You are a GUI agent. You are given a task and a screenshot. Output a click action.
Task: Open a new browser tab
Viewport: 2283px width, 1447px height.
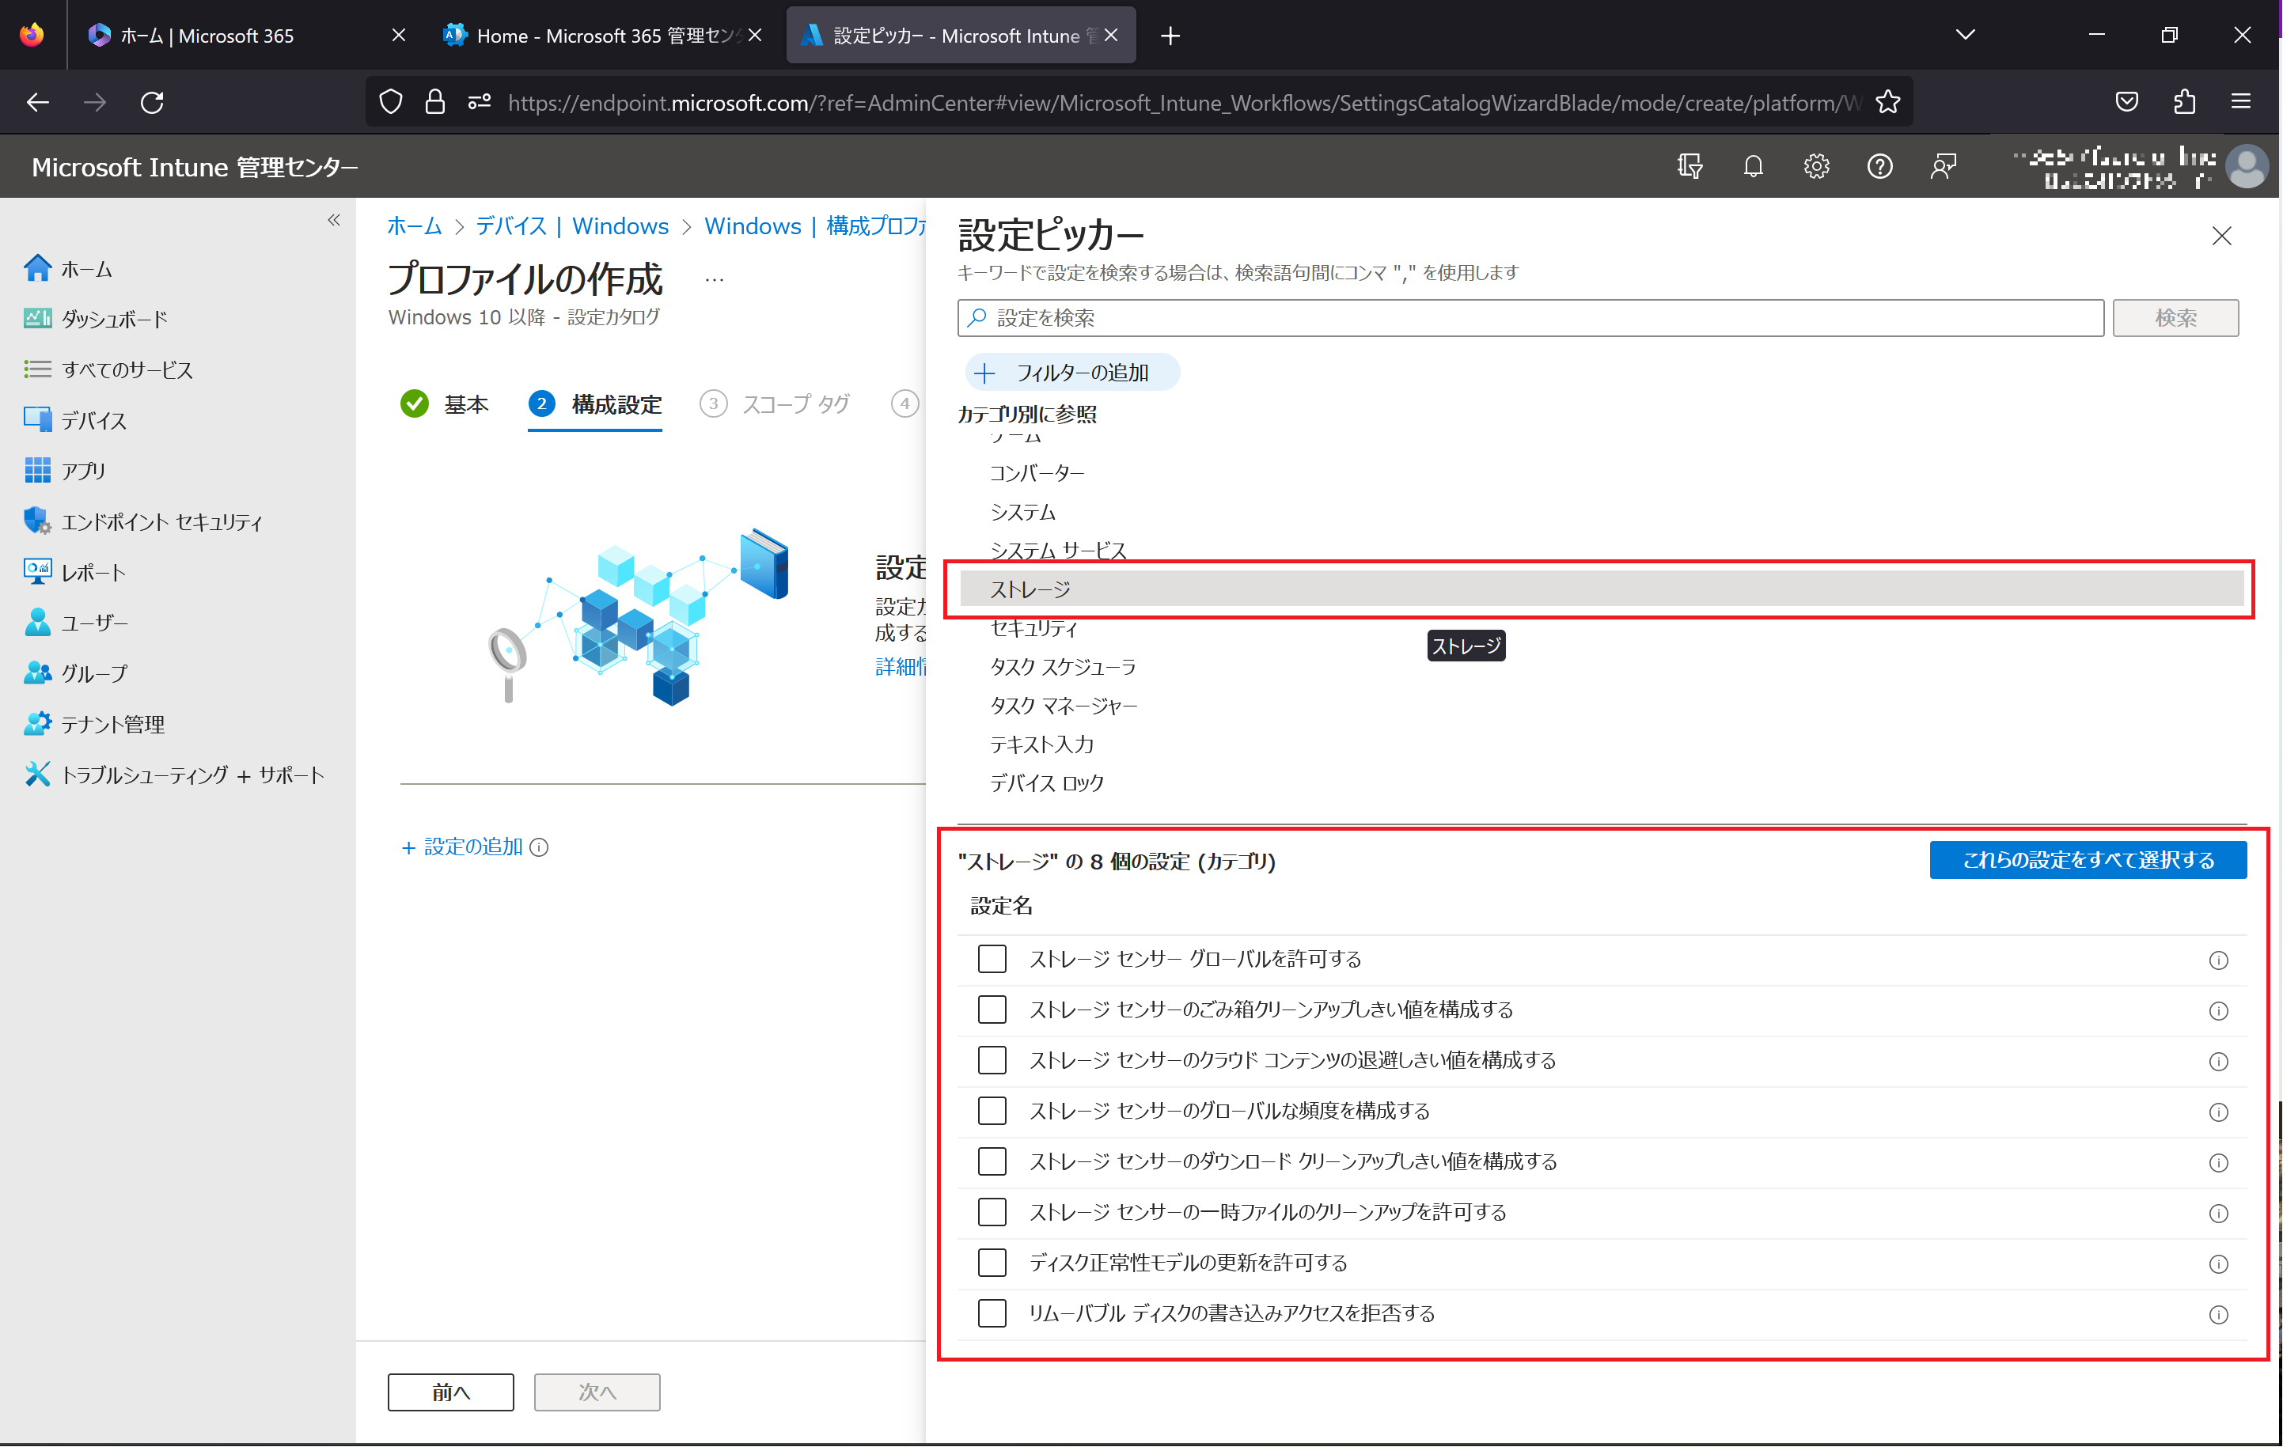click(1170, 36)
